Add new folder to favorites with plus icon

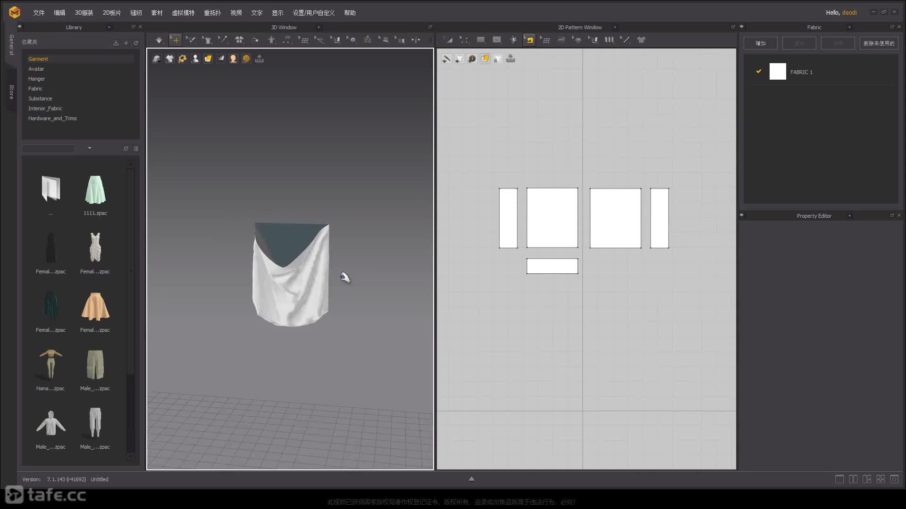click(x=126, y=43)
